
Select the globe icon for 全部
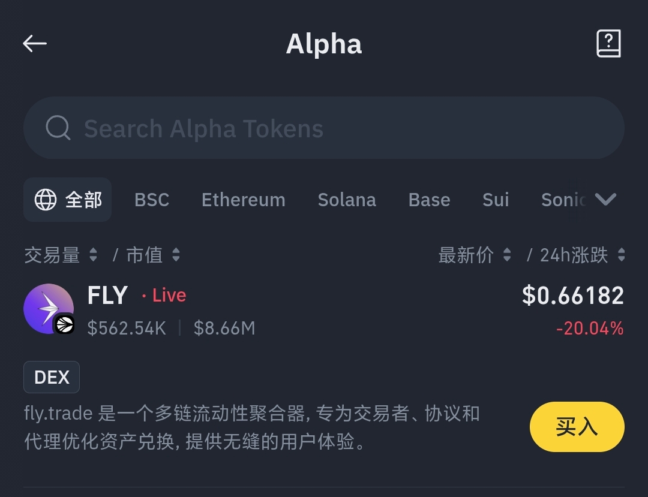pos(46,200)
